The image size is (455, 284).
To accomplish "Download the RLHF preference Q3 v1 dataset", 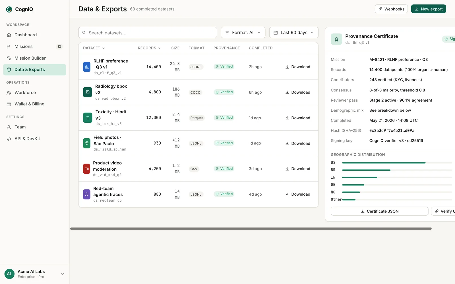I will pos(298,67).
